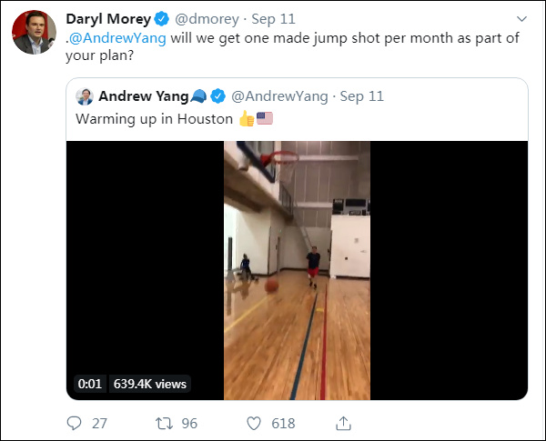This screenshot has width=546, height=441.
Task: Open the quoted tweet's Sep 11 date
Action: (364, 96)
